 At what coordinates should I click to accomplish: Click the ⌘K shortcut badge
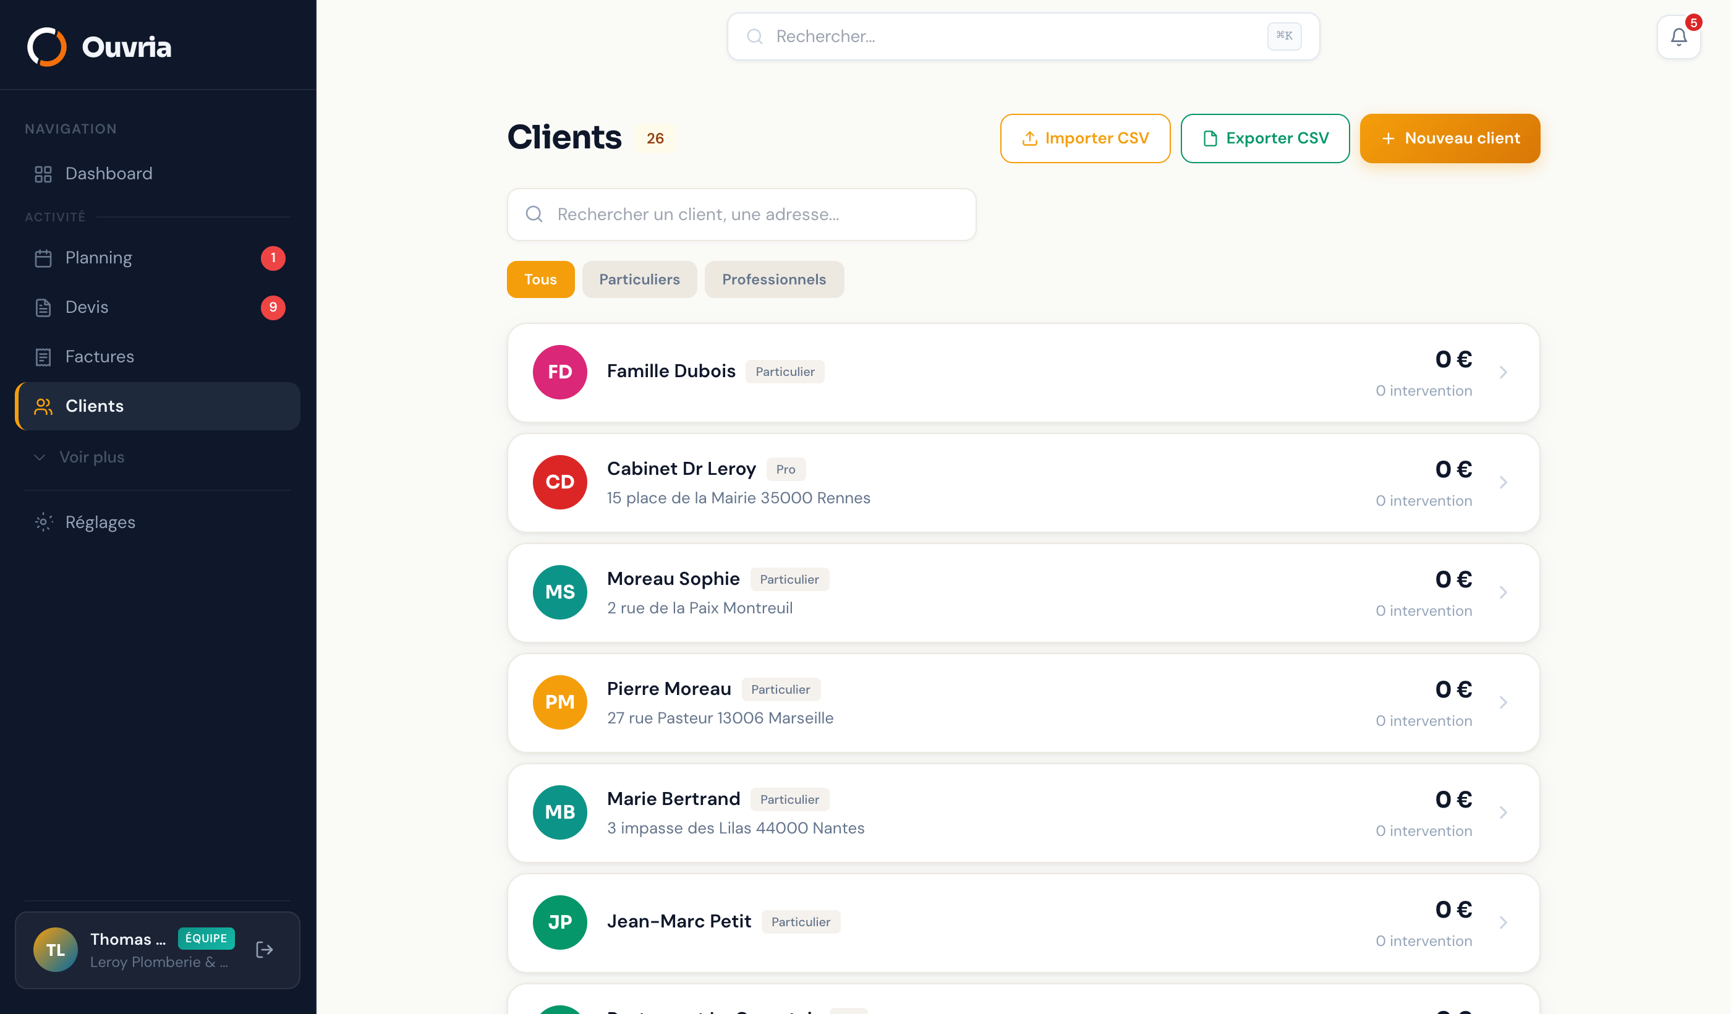[x=1284, y=36]
